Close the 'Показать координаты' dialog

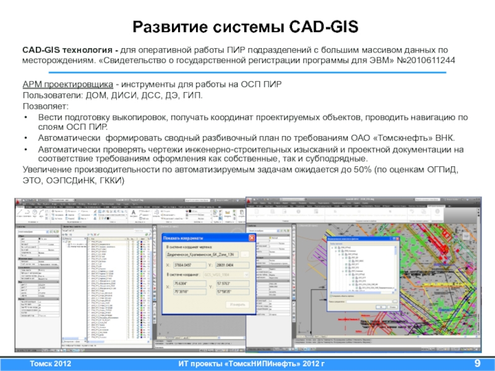251,237
